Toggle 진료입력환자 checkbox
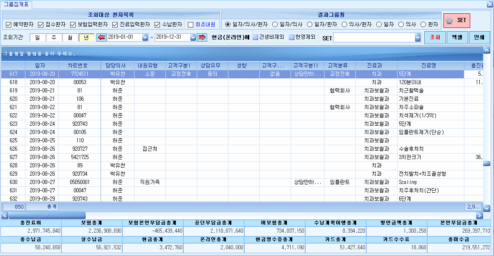 [x=115, y=25]
